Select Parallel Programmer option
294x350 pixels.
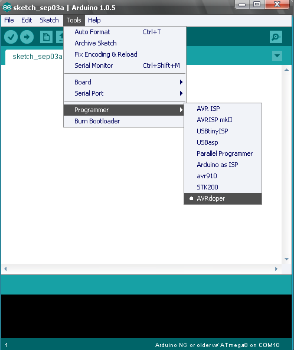click(x=223, y=153)
